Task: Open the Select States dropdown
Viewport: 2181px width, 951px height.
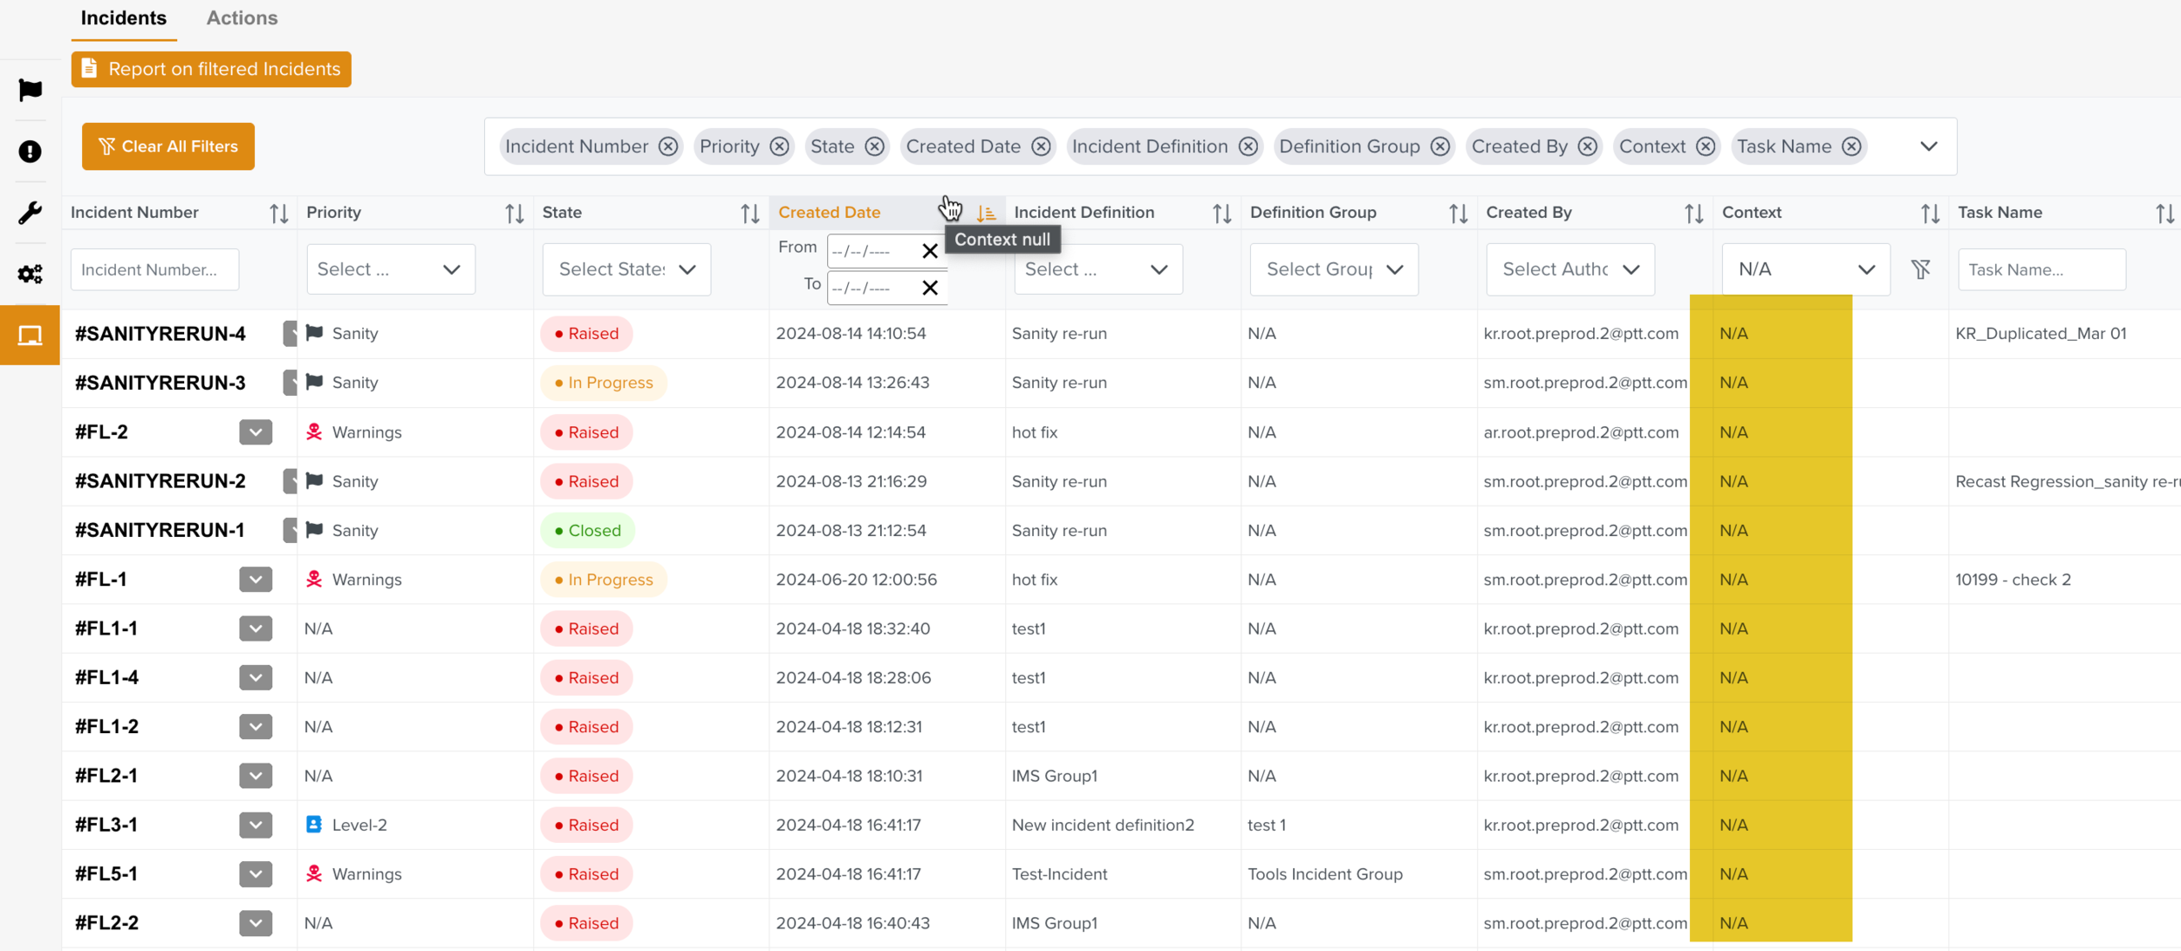Action: coord(626,269)
